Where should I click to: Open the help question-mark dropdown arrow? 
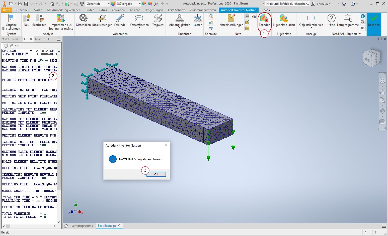[357, 4]
